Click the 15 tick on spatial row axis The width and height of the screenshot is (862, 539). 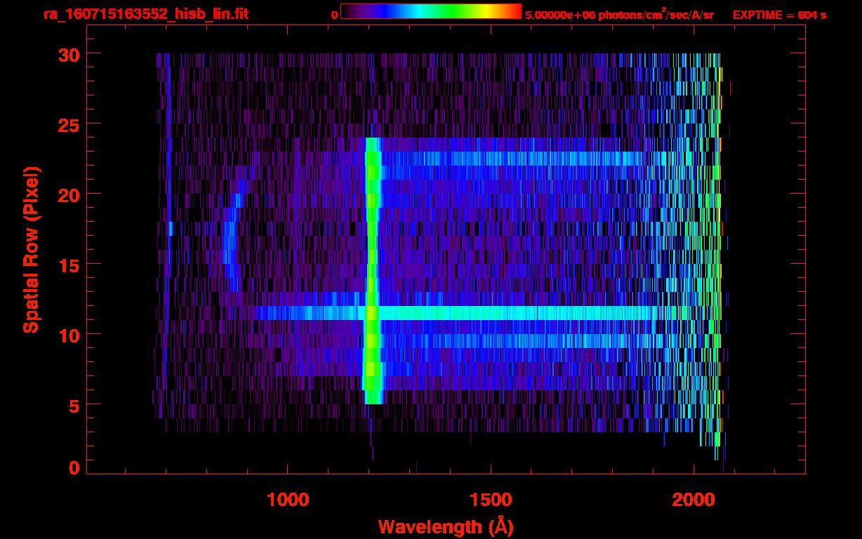(69, 265)
